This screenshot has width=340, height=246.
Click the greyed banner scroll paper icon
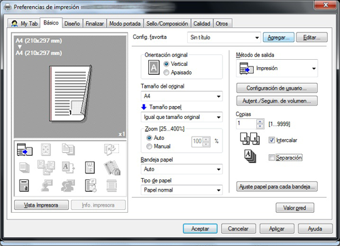coord(112,186)
